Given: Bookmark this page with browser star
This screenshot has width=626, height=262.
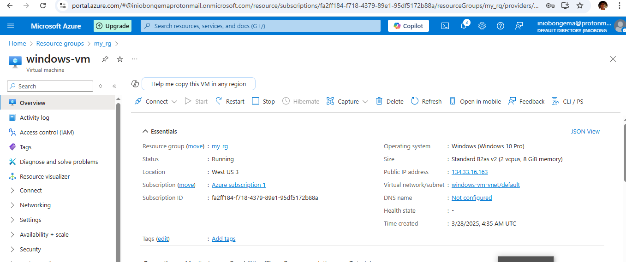Looking at the screenshot, I should click(580, 6).
